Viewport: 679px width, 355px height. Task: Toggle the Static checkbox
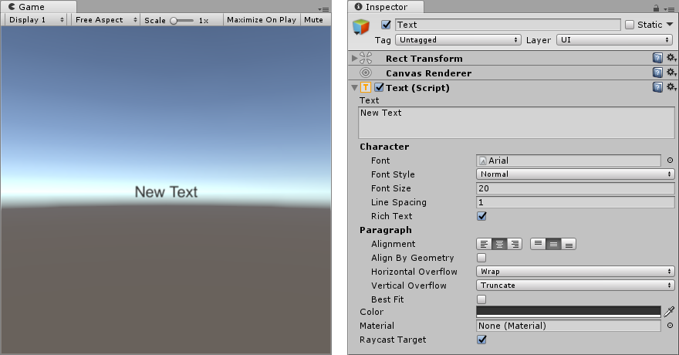click(x=630, y=25)
